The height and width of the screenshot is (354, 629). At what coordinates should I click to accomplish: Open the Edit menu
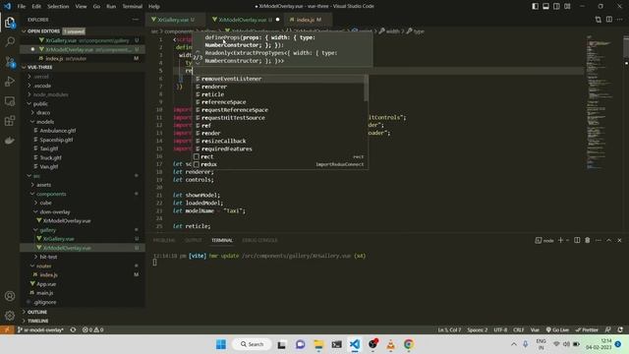point(36,6)
